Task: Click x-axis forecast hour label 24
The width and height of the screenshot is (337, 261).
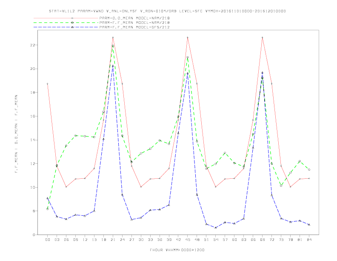Action: (122, 240)
